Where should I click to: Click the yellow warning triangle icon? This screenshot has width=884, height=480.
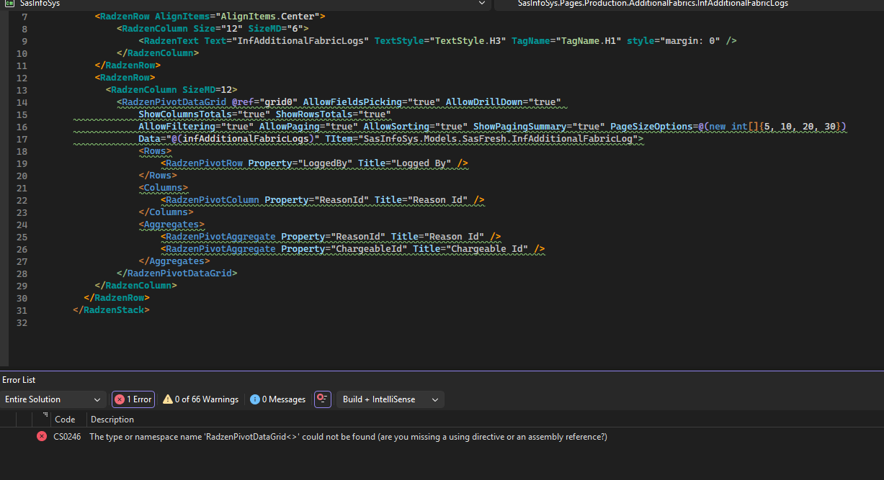tap(168, 399)
